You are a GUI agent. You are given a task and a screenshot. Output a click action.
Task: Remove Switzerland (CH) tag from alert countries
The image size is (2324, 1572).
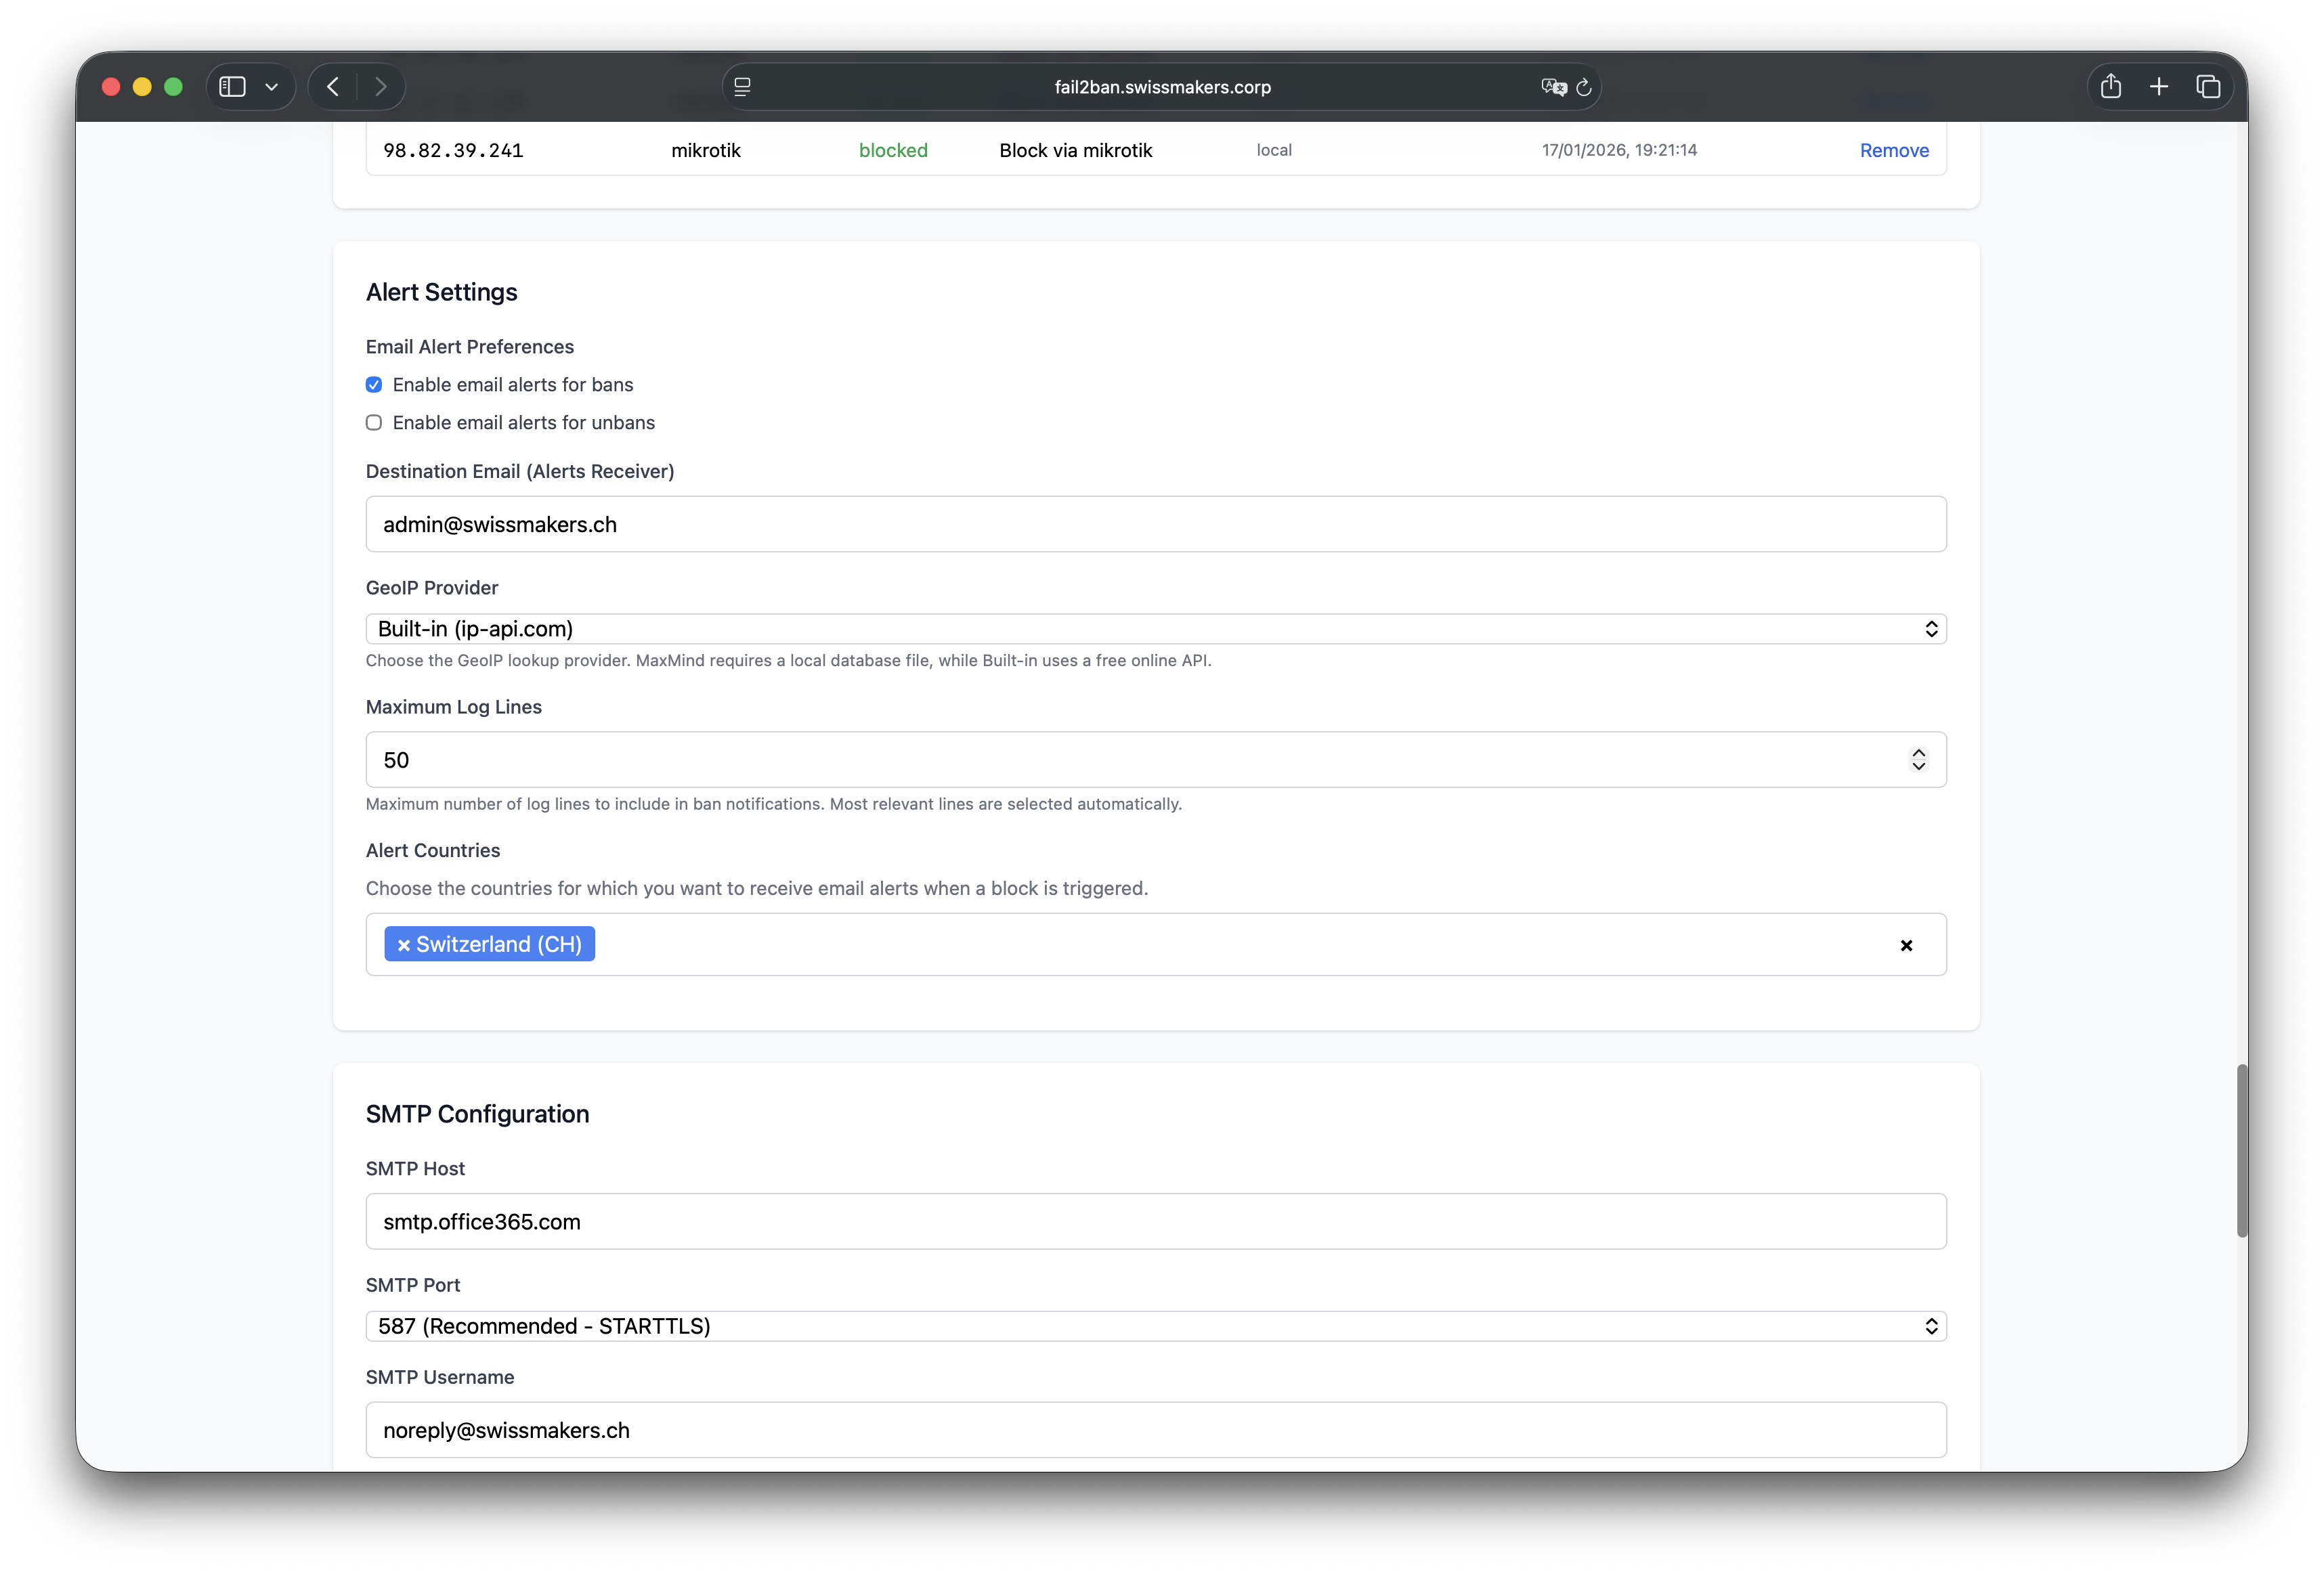pyautogui.click(x=404, y=945)
